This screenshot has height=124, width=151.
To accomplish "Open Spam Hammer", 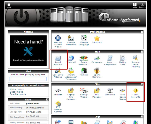I will coord(97,73).
